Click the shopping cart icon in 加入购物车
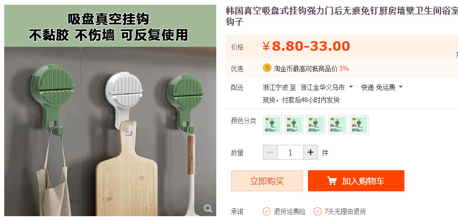Image resolution: width=458 pixels, height=222 pixels. pyautogui.click(x=332, y=181)
